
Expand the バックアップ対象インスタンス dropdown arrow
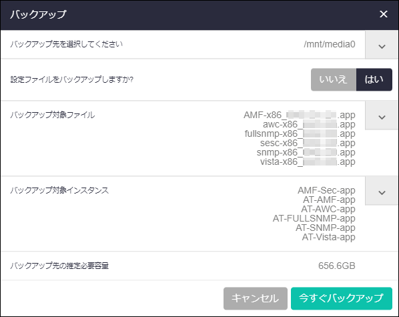(x=382, y=191)
